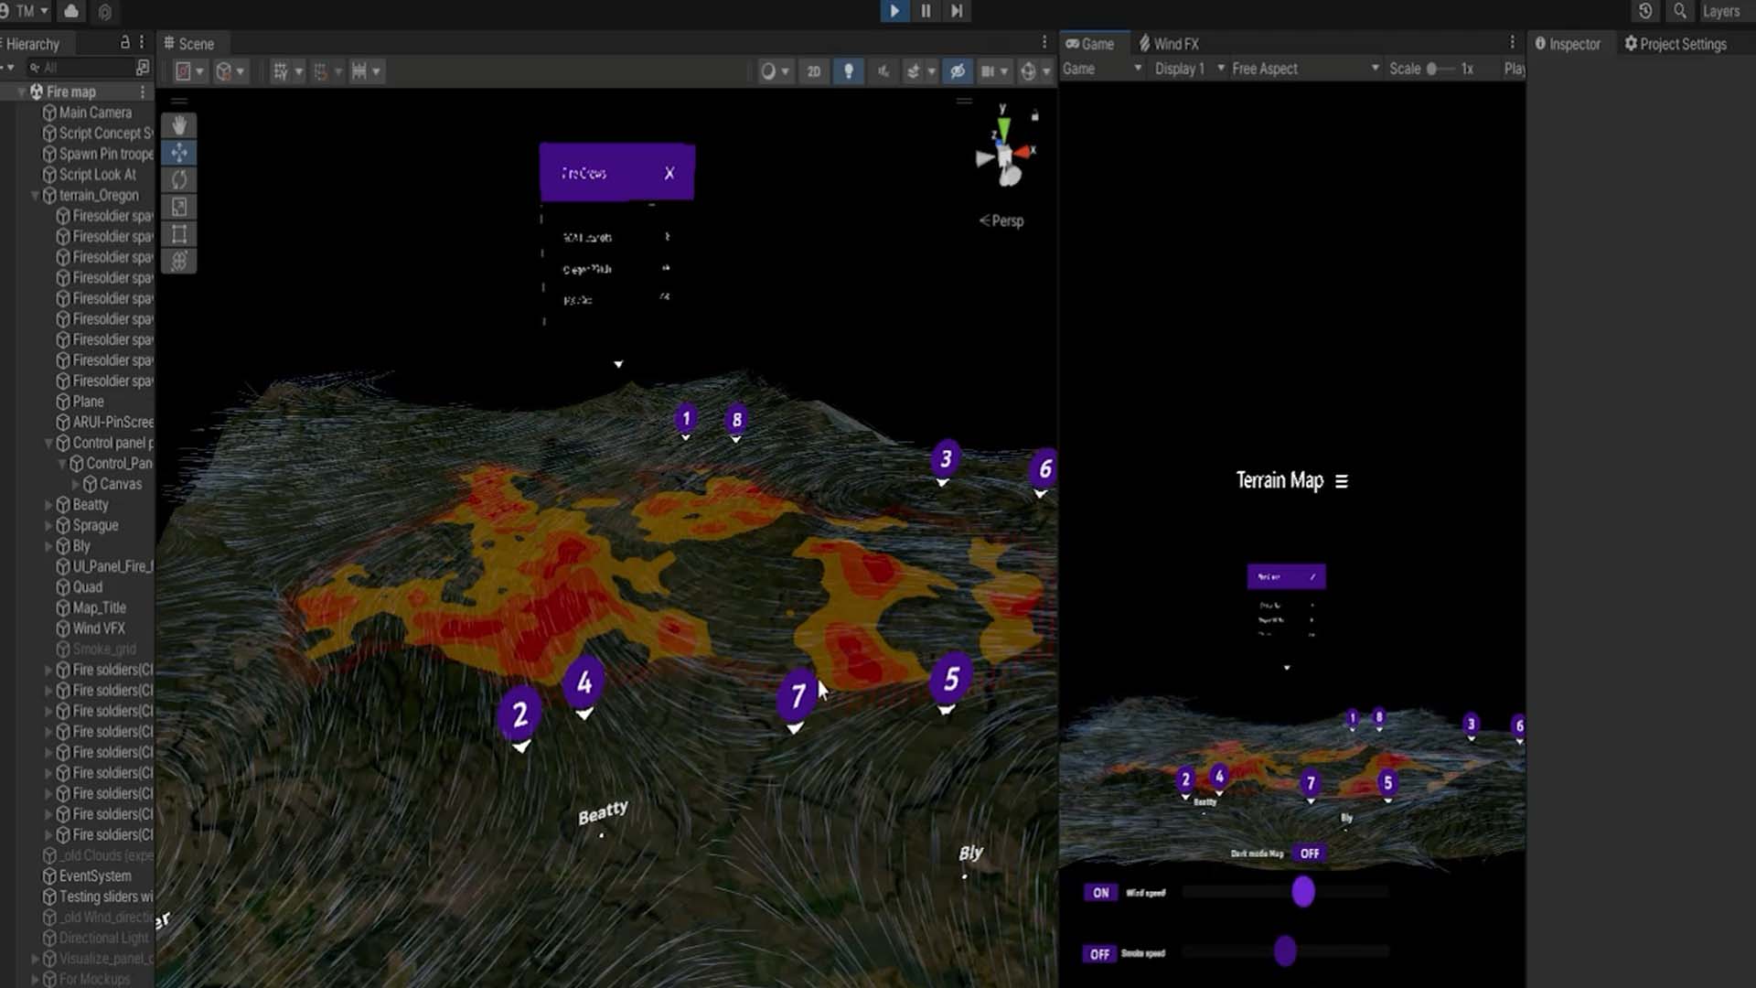This screenshot has width=1756, height=988.
Task: Click the Step frame button
Action: tap(957, 11)
